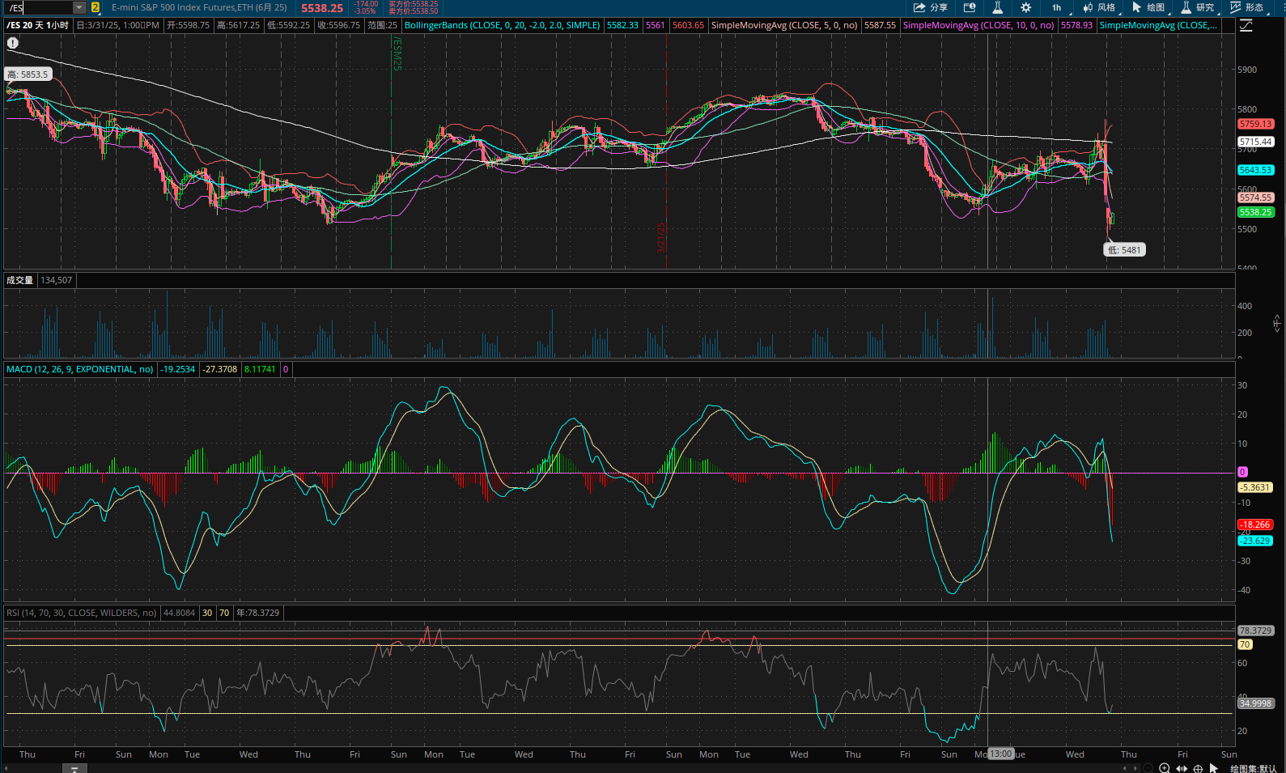Click the bid price 买方价:5538.25 text

tap(413, 4)
